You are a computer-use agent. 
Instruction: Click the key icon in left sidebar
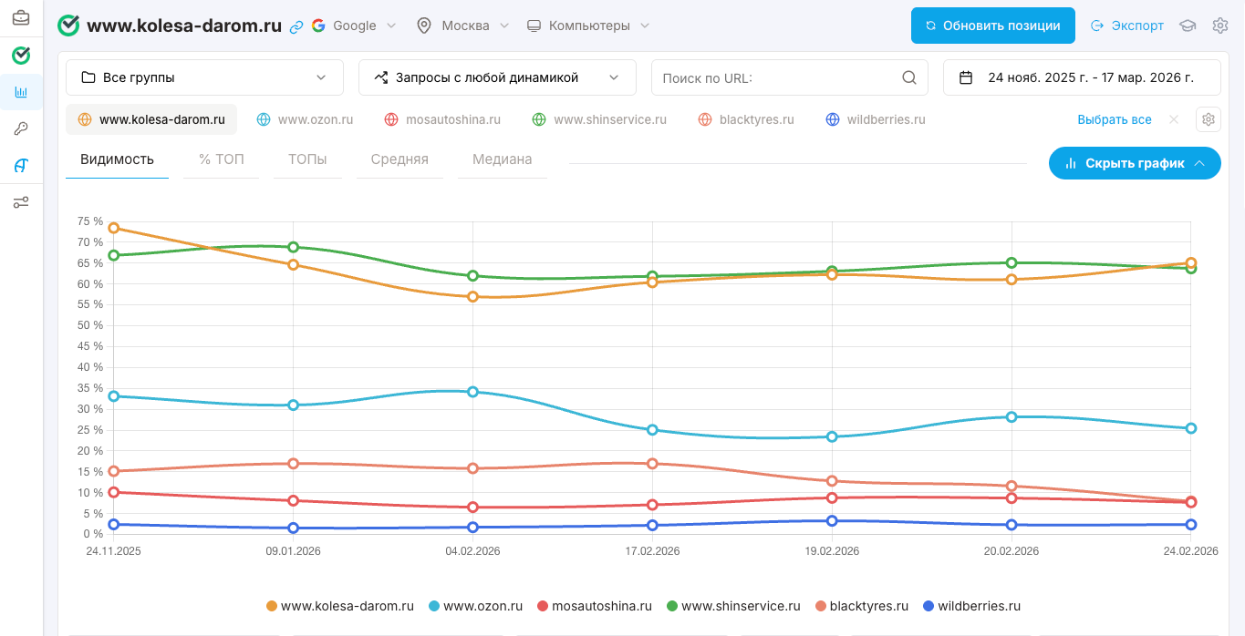click(20, 129)
